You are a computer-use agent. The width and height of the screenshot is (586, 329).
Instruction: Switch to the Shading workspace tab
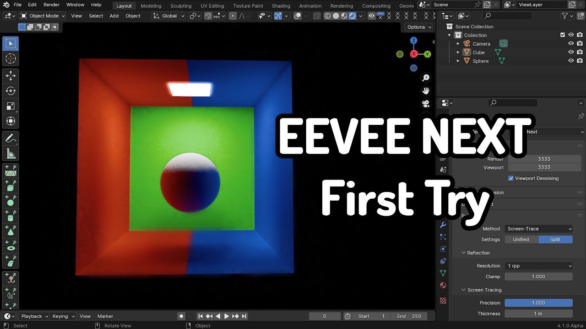pyautogui.click(x=281, y=6)
